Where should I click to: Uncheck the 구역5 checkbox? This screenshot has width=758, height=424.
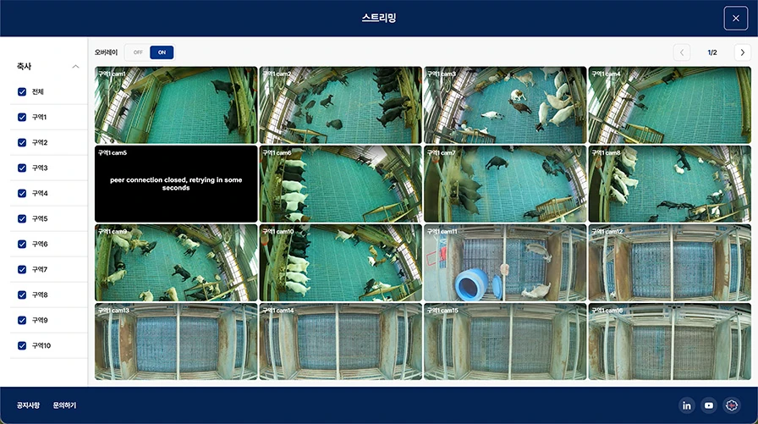(x=22, y=218)
